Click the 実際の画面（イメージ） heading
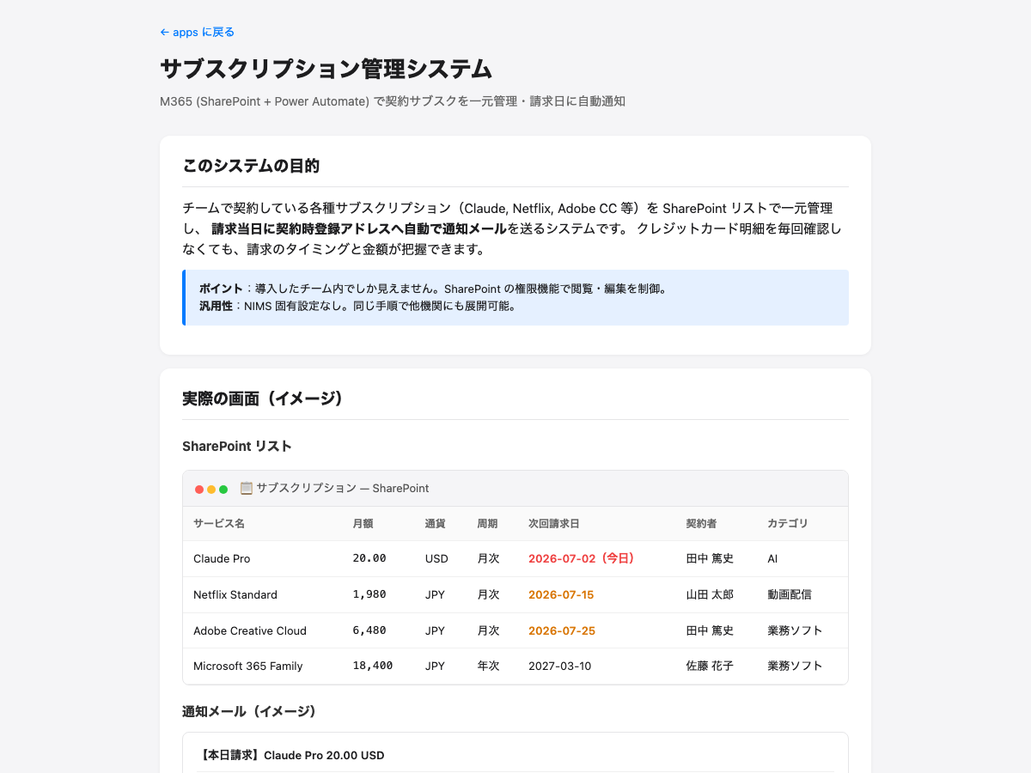This screenshot has height=773, width=1031. 263,399
